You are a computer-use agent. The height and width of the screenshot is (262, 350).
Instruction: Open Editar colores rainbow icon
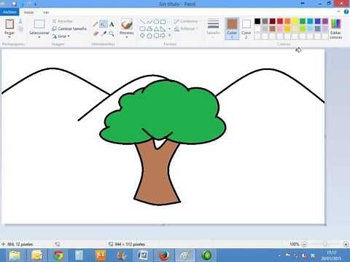(x=336, y=24)
